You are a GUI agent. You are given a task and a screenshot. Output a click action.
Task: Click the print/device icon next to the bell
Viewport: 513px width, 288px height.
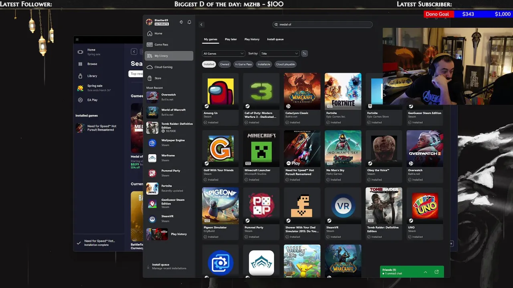point(181,22)
